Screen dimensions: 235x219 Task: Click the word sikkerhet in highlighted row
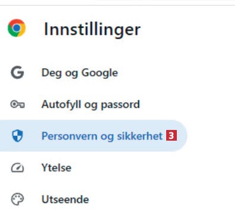pyautogui.click(x=139, y=136)
